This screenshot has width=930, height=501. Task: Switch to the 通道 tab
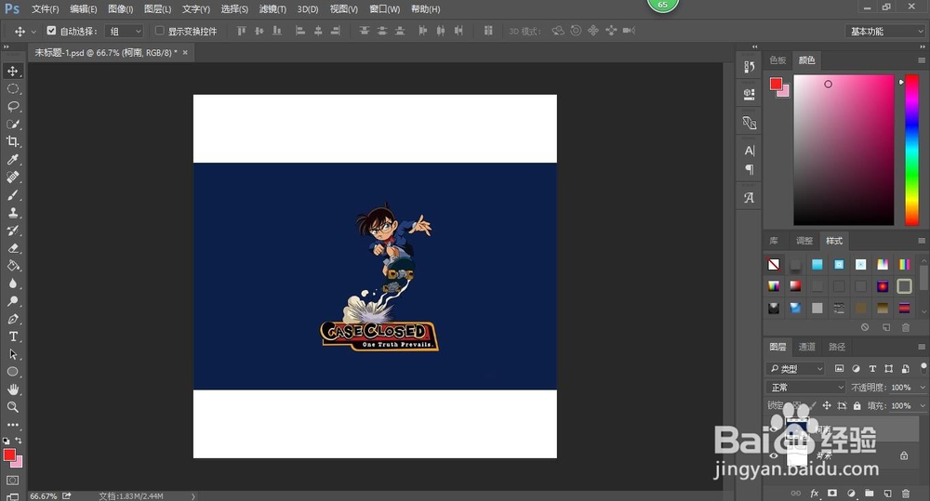point(806,347)
